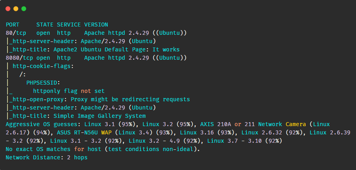Click the http-cookie-flags script line
This screenshot has width=356, height=170.
tap(43, 66)
